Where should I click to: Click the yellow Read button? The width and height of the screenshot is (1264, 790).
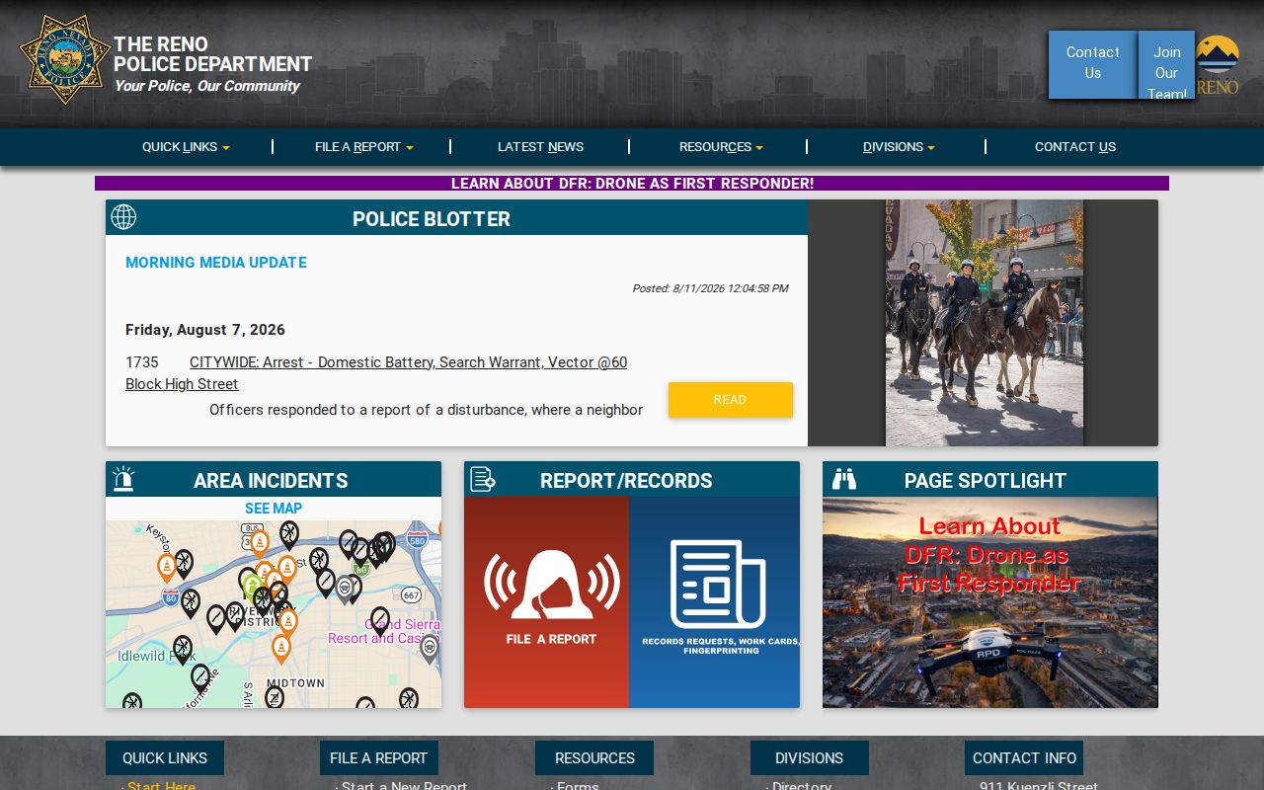731,400
